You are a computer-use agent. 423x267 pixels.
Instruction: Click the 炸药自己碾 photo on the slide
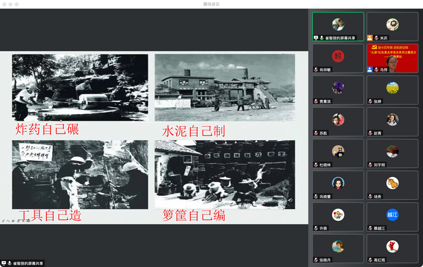(80, 87)
